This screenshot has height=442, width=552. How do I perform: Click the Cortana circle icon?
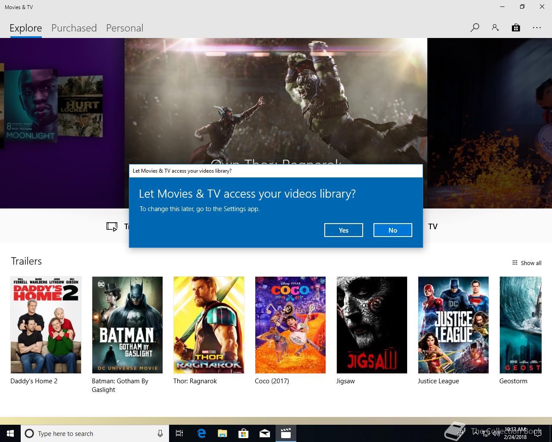(x=29, y=433)
